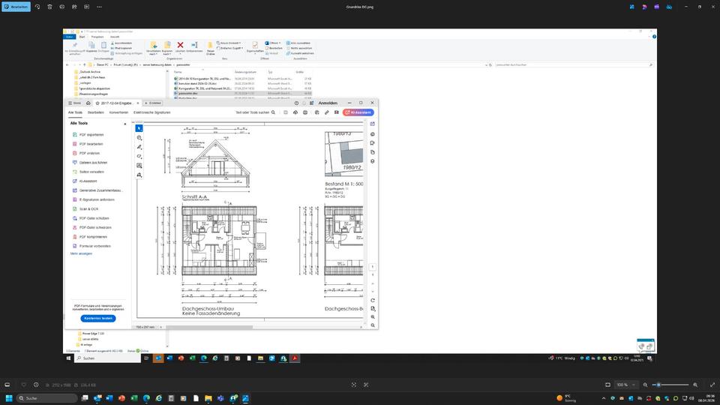Open the Ansicht ribbon tab in Explorer

[114, 37]
